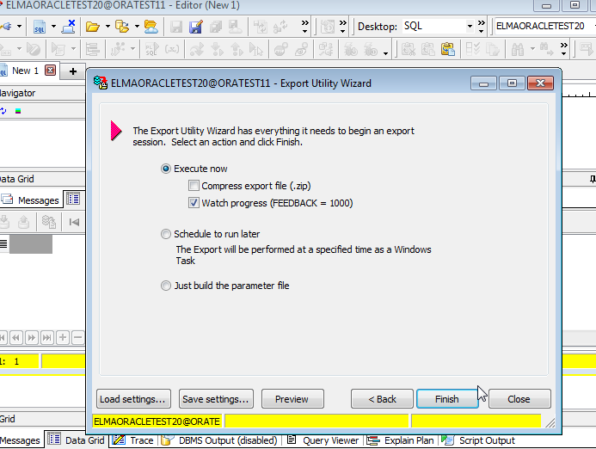Click the end connection icon with blue X
Viewport: 596px width, 449px height.
(x=69, y=27)
